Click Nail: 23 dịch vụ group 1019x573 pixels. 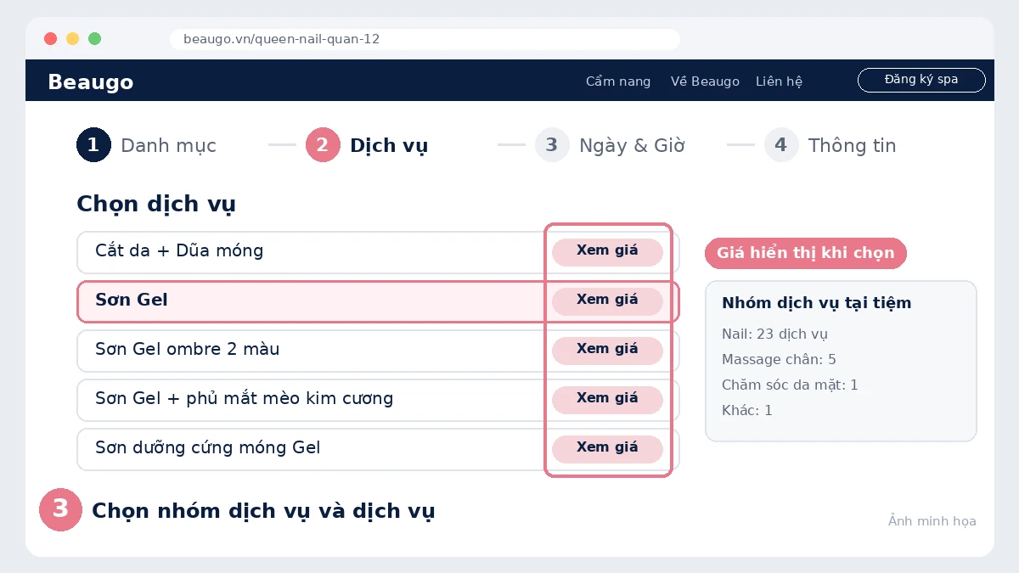pos(774,334)
